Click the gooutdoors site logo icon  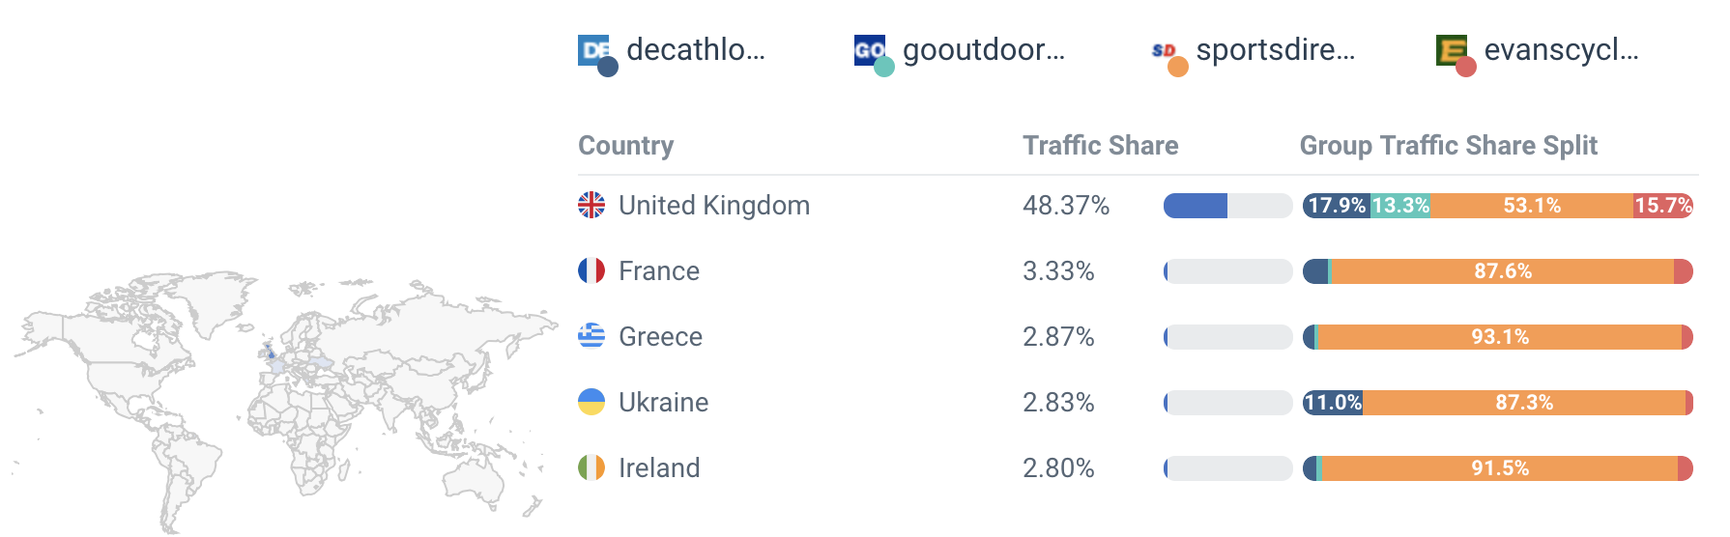pos(870,50)
